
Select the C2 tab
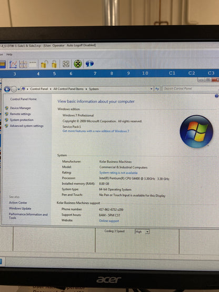[x=192, y=73]
